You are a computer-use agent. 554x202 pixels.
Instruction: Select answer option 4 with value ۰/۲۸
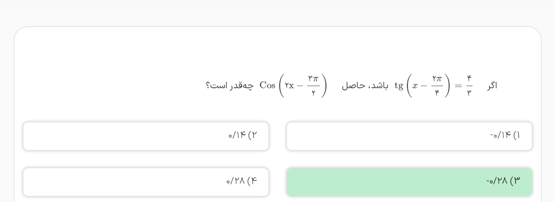point(146,182)
